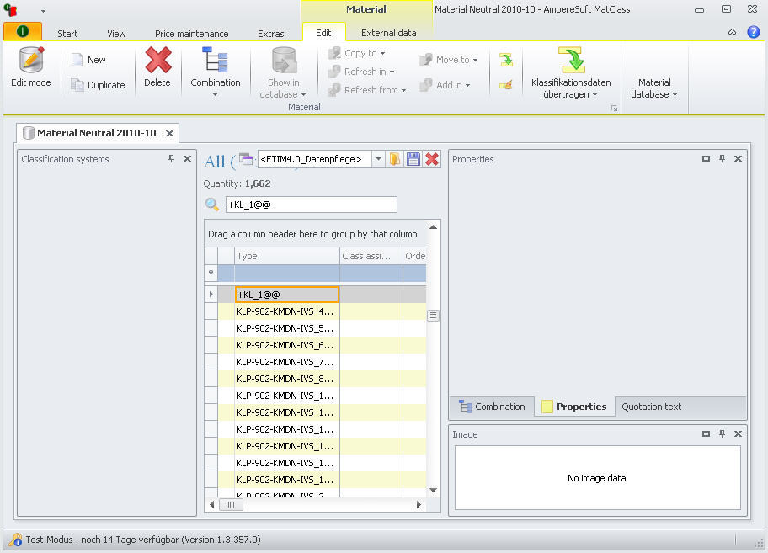Viewport: 768px width, 553px height.
Task: Close the Material Neutral 2010-10 tab
Action: [x=169, y=133]
